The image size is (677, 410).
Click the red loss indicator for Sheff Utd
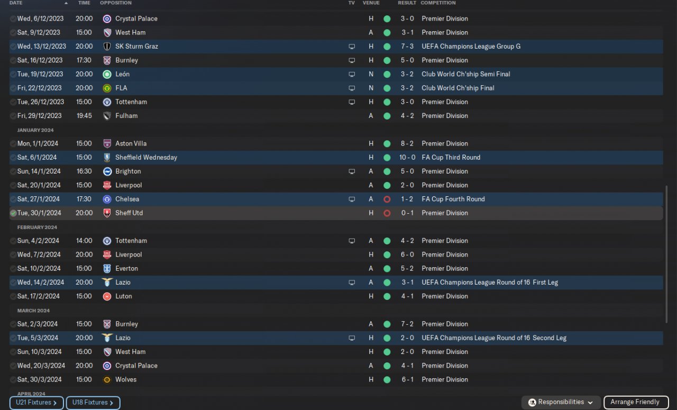(387, 213)
